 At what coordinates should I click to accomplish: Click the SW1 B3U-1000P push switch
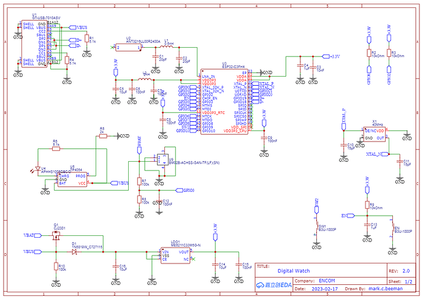[x=316, y=227]
